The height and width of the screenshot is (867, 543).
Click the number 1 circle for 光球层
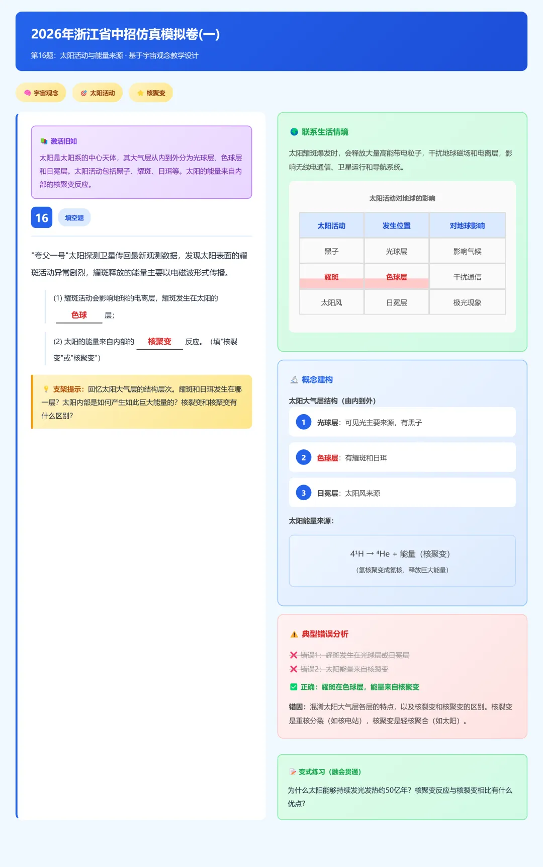click(304, 422)
